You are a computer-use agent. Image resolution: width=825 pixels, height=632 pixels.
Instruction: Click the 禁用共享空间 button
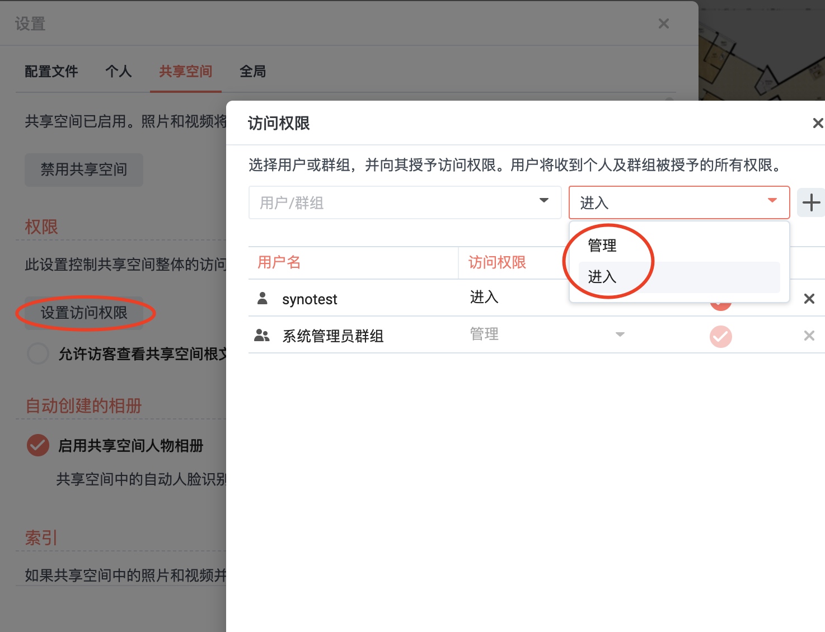[x=84, y=169]
